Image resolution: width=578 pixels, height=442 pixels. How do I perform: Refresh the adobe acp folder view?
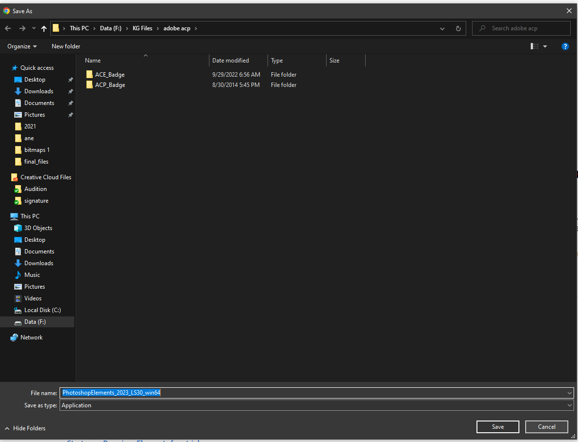click(x=458, y=28)
